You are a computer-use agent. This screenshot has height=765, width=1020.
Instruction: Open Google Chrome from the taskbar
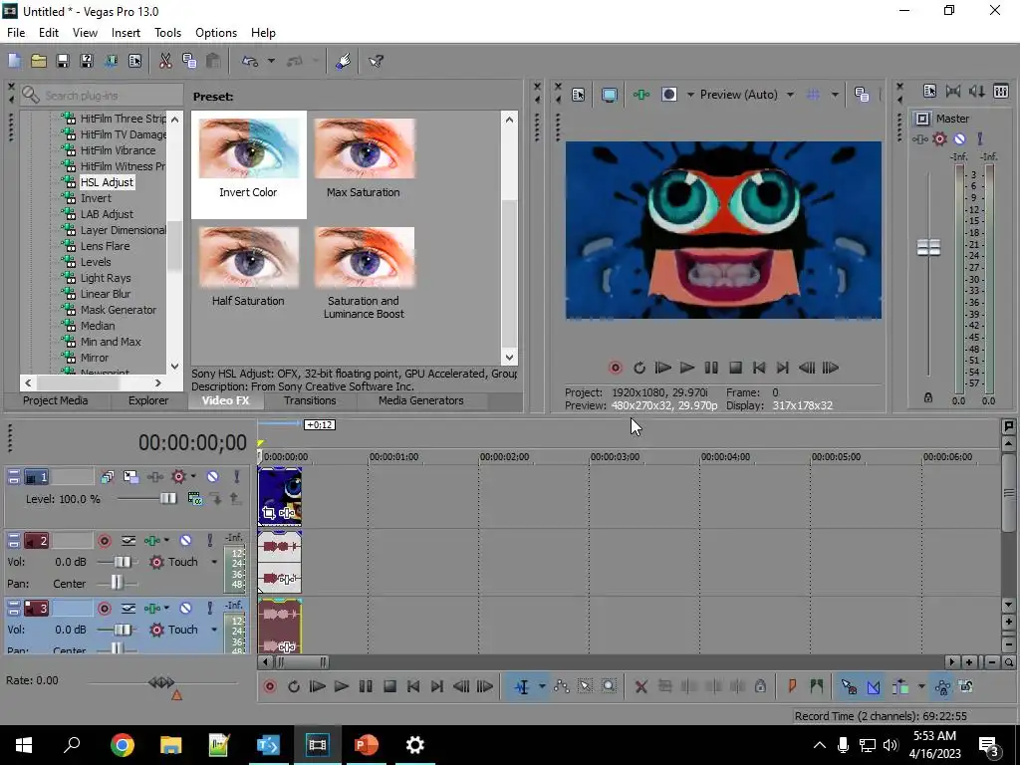pyautogui.click(x=123, y=745)
